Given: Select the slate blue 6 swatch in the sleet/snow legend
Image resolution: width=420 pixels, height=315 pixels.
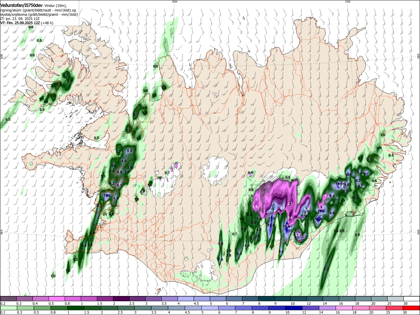Looking at the screenshot, I should (233, 299).
